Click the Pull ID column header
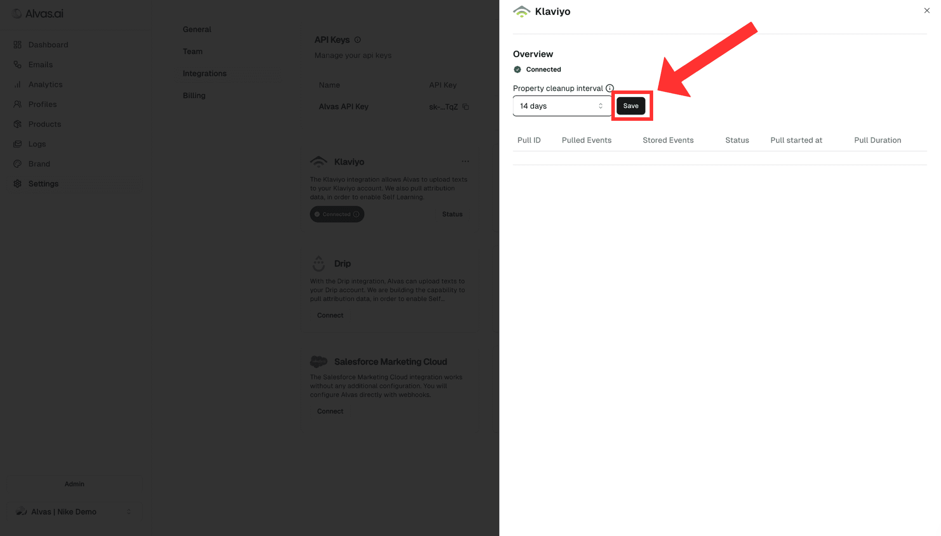This screenshot has height=536, width=941. click(x=529, y=140)
